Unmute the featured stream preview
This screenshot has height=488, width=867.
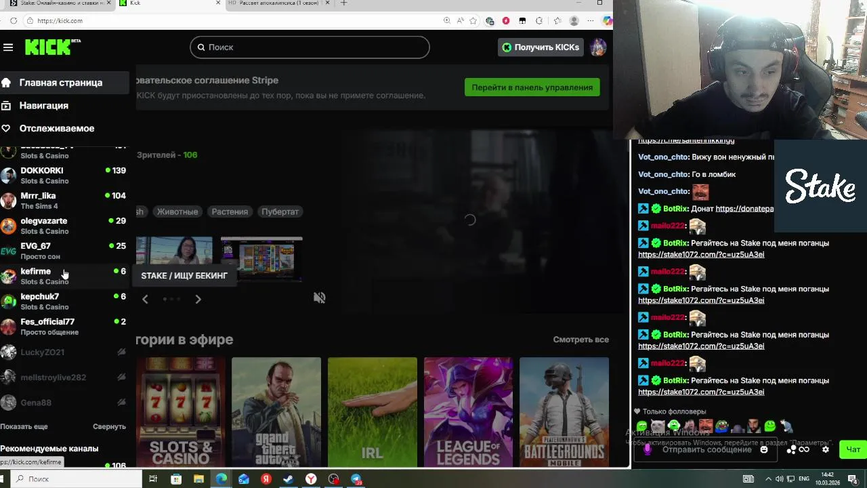320,298
